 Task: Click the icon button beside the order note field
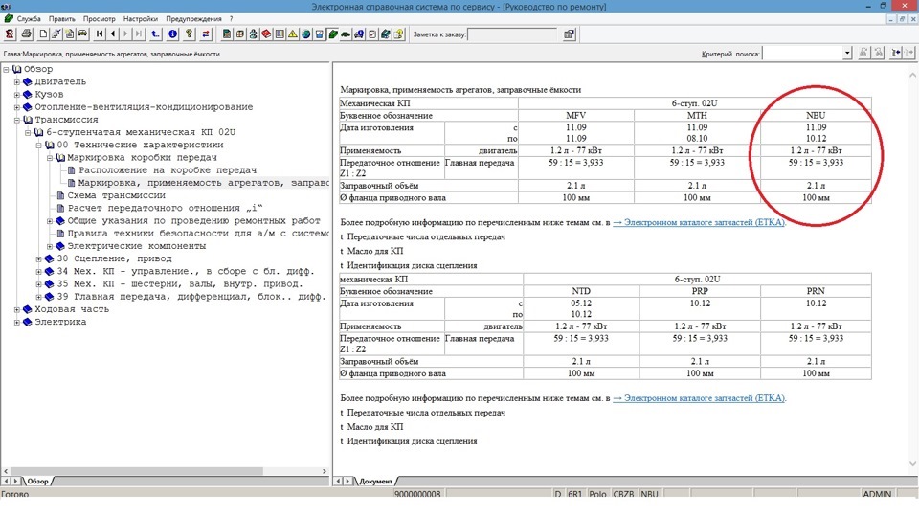click(x=569, y=34)
